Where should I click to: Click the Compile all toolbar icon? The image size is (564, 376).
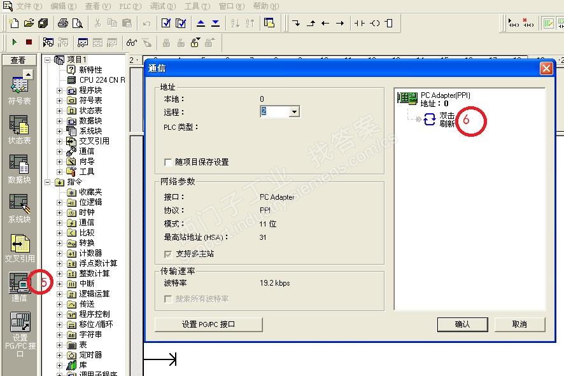[x=181, y=24]
